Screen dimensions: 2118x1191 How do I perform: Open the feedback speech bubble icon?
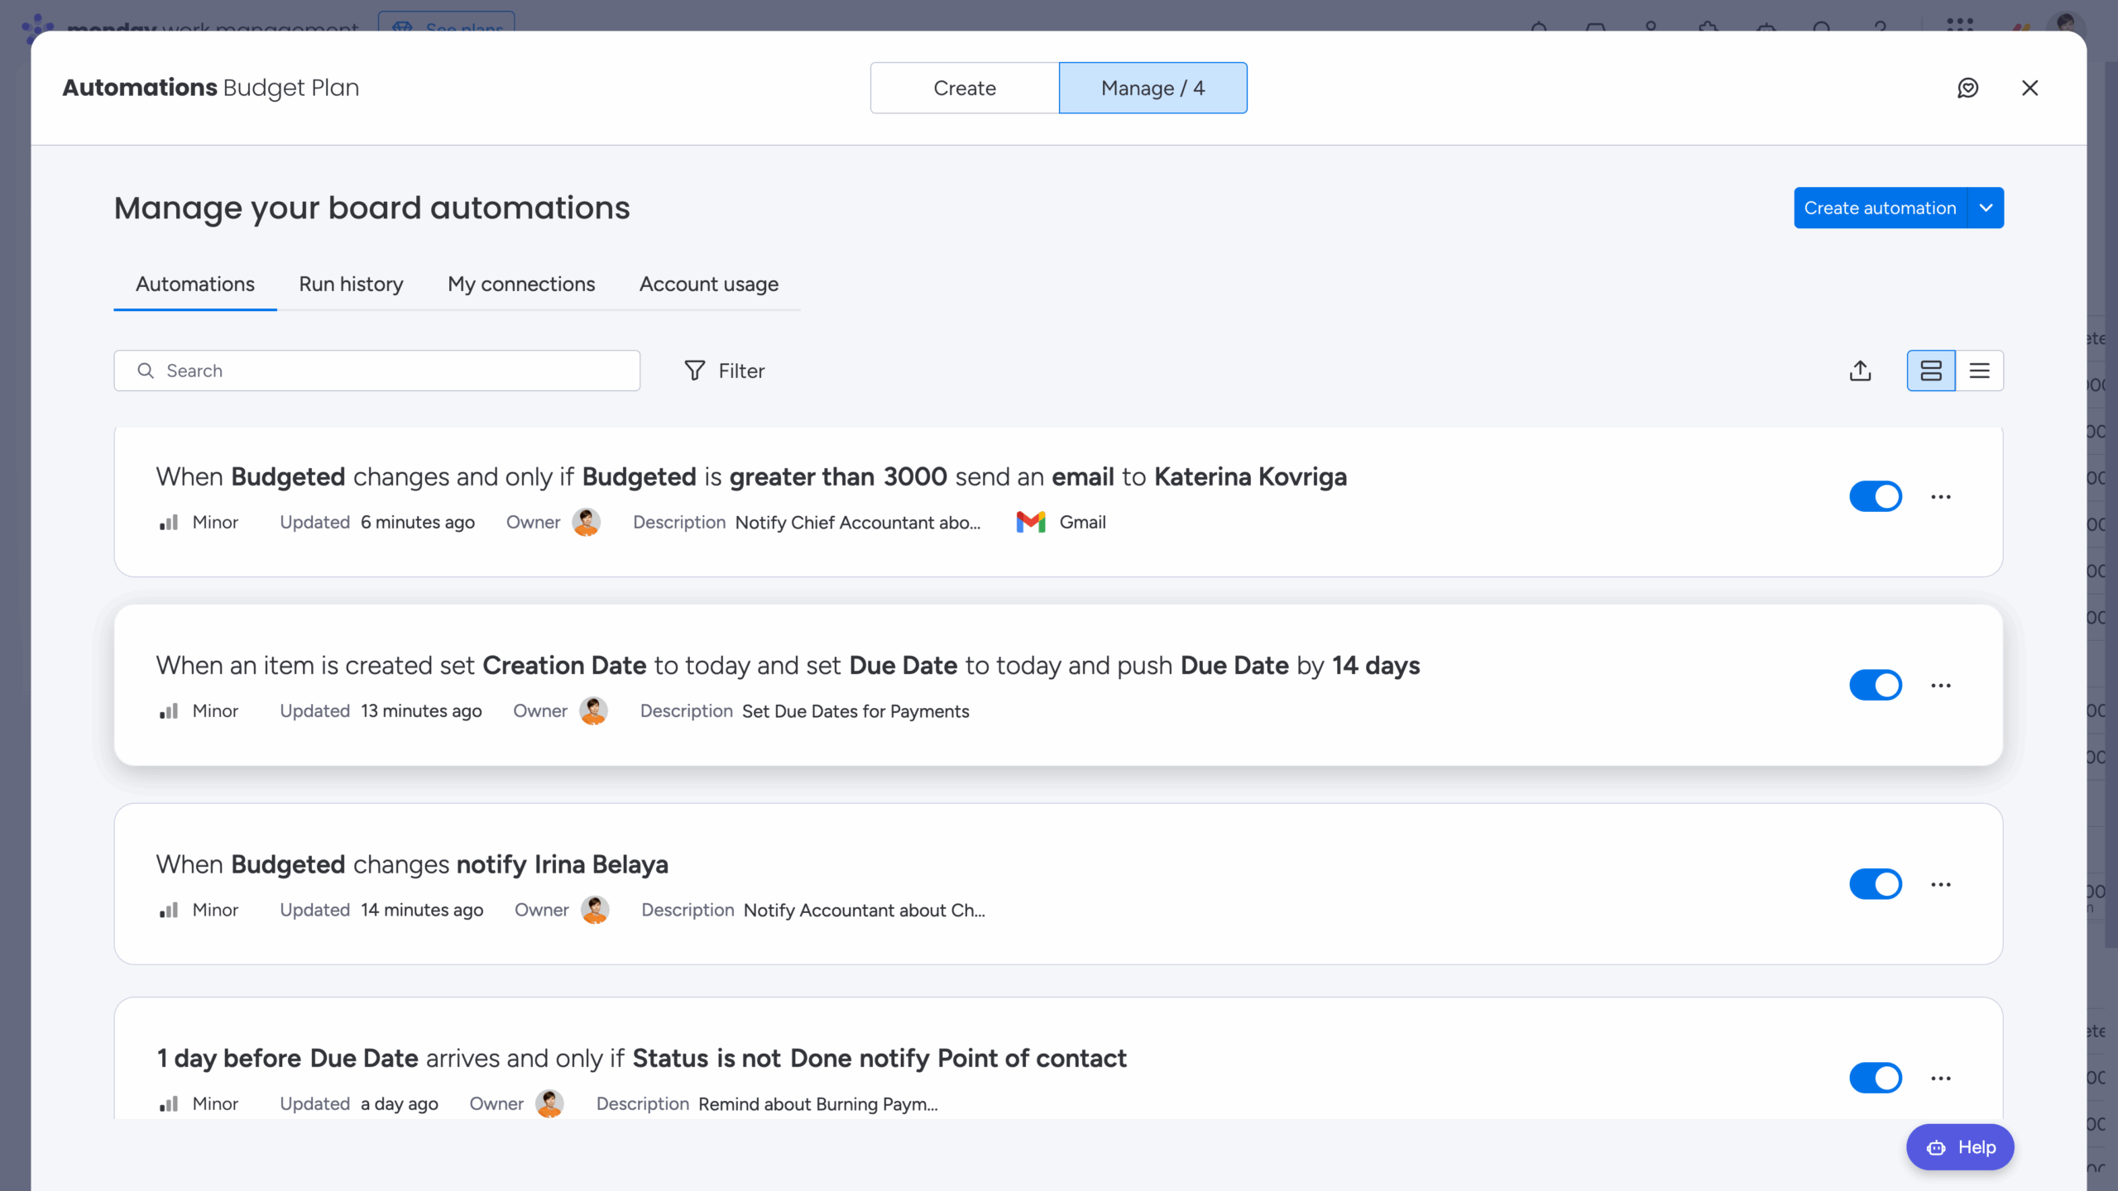coord(1968,88)
